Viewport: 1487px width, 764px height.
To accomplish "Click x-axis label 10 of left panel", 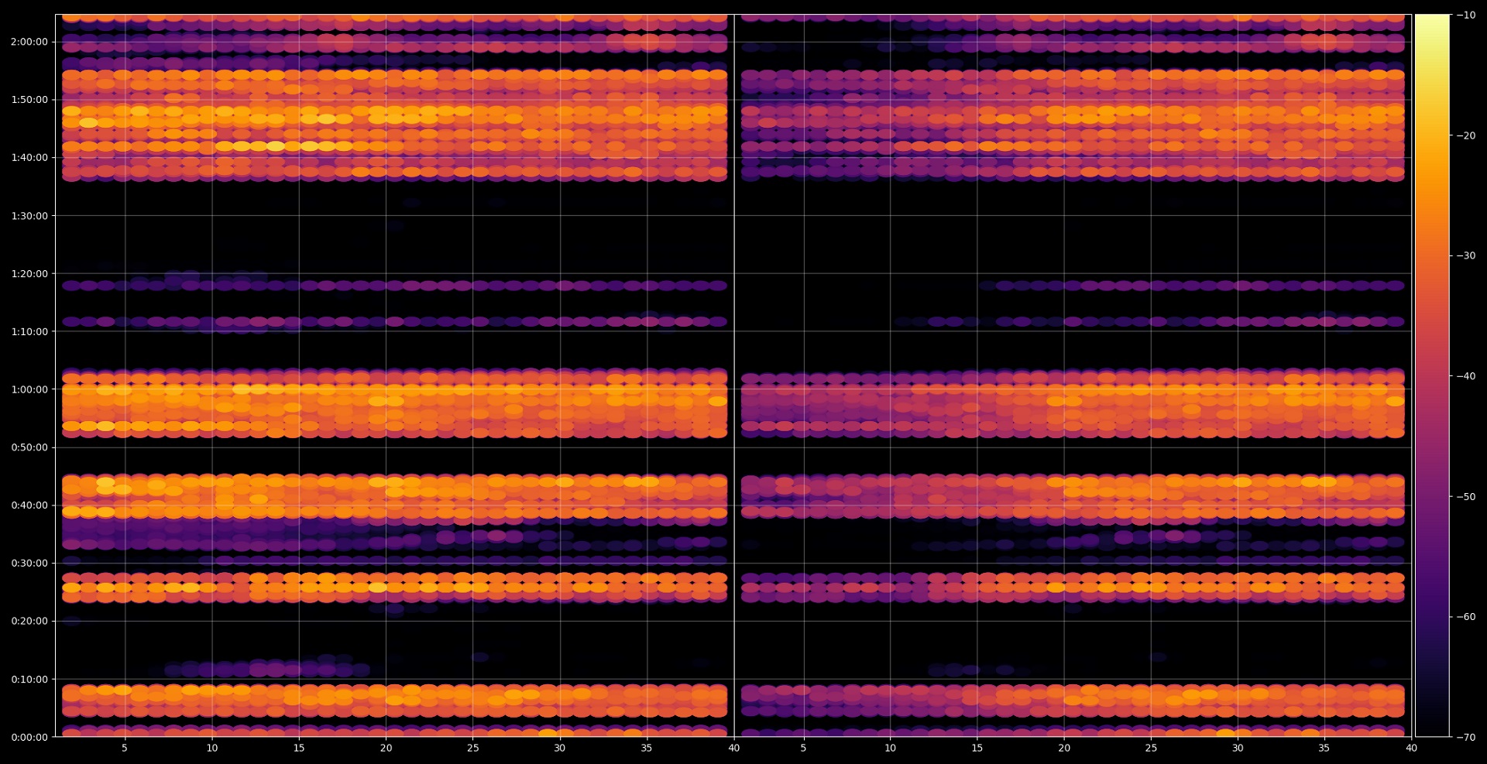I will (212, 748).
